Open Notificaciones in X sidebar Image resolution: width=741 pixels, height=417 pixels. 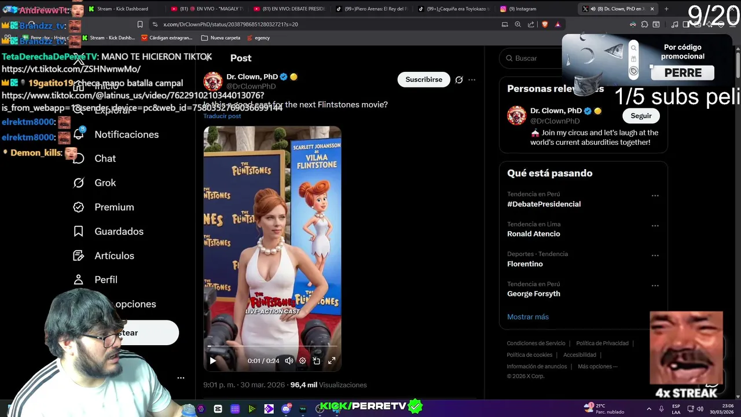coord(126,134)
